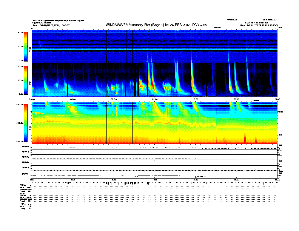Click the thin red vertical line in TNR panel
Image resolution: width=299 pixels, height=231 pixels.
(x=115, y=116)
